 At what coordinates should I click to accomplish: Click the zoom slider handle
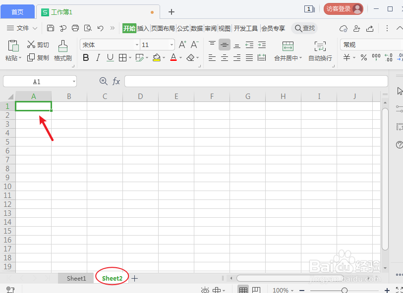coord(345,291)
